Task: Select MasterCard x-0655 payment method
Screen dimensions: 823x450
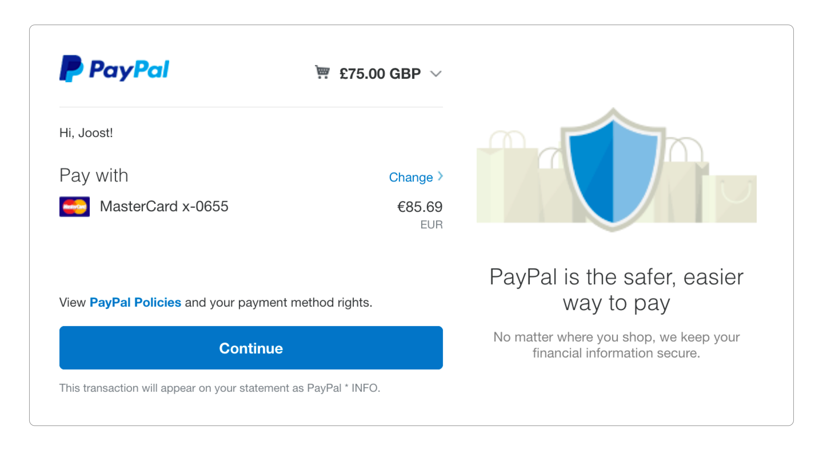Action: coord(164,206)
